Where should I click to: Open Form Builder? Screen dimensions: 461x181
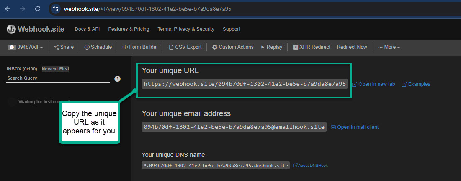click(140, 47)
